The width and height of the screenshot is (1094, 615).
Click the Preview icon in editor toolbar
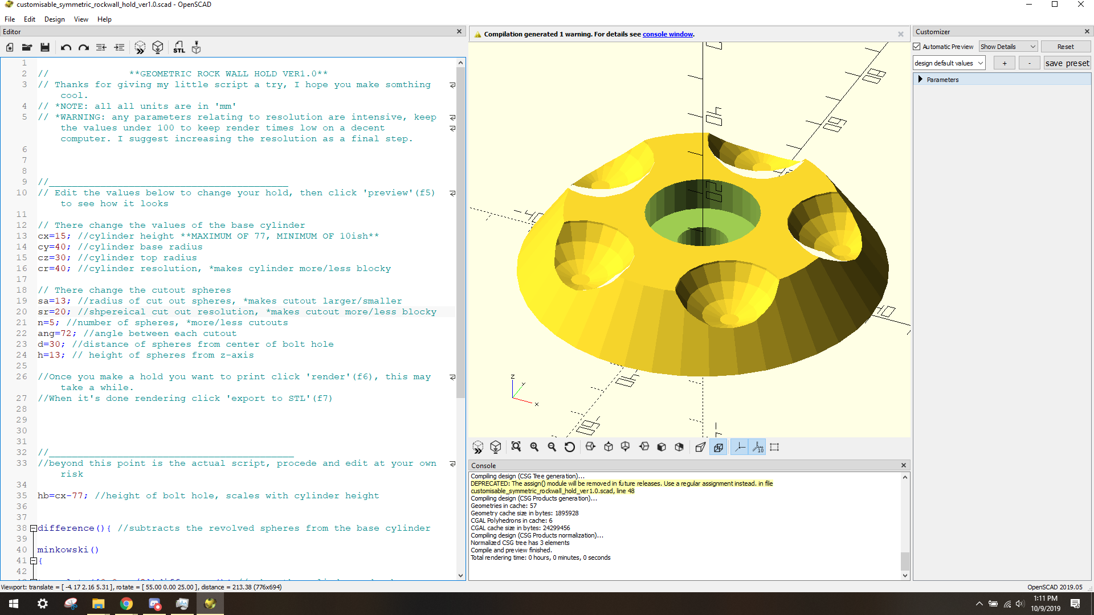point(140,48)
